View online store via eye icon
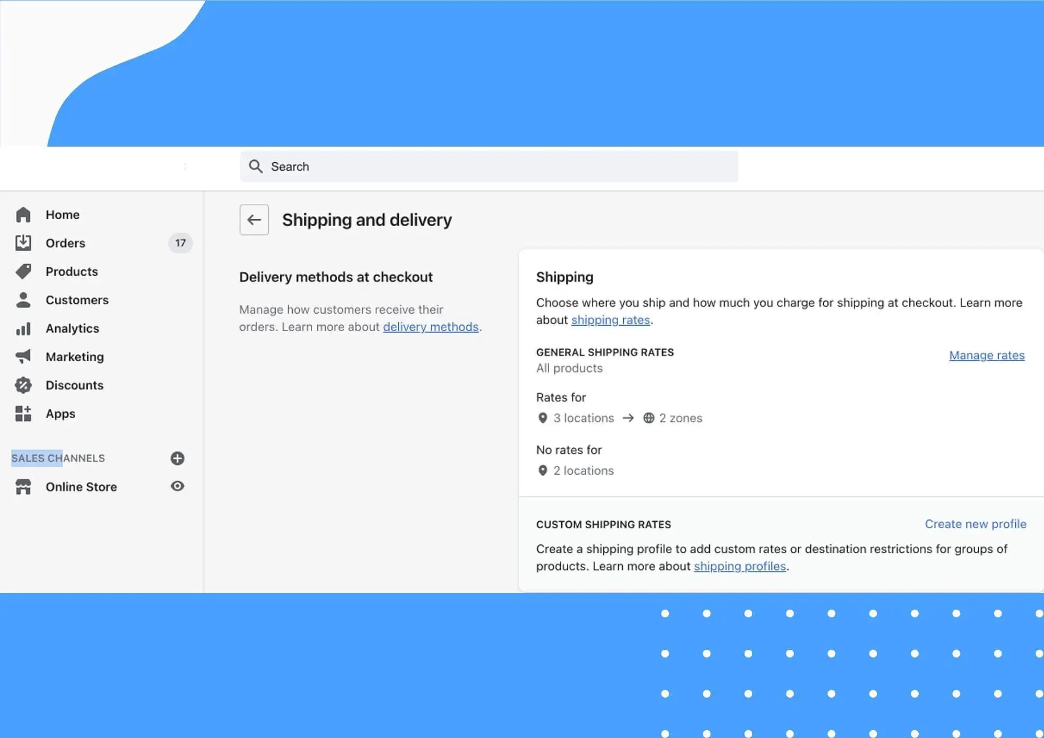The width and height of the screenshot is (1044, 738). coord(177,486)
